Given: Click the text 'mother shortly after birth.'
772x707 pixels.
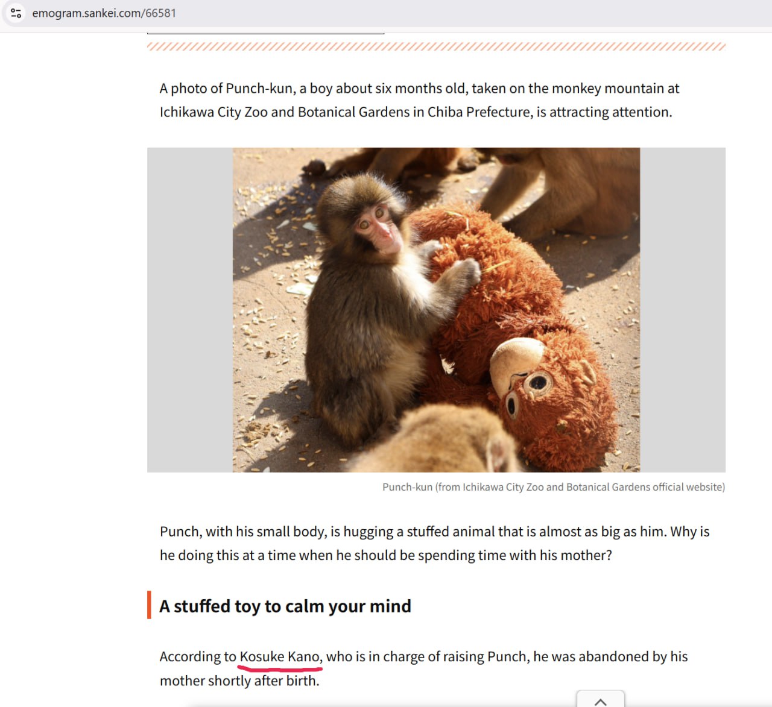Looking at the screenshot, I should (x=239, y=680).
